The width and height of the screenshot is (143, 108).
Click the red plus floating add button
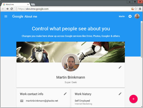133,99
